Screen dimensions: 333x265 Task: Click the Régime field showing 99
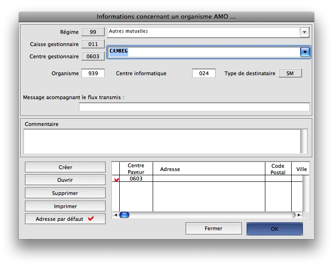pos(93,32)
